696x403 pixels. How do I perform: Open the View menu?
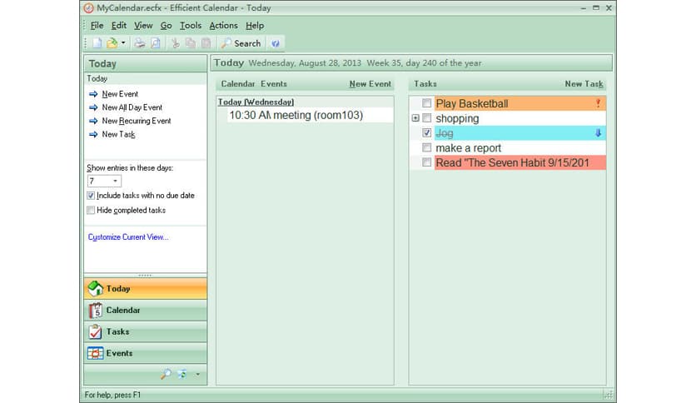[143, 25]
